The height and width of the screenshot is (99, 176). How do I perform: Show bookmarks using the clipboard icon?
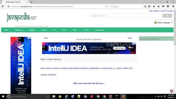pyautogui.click(x=149, y=6)
